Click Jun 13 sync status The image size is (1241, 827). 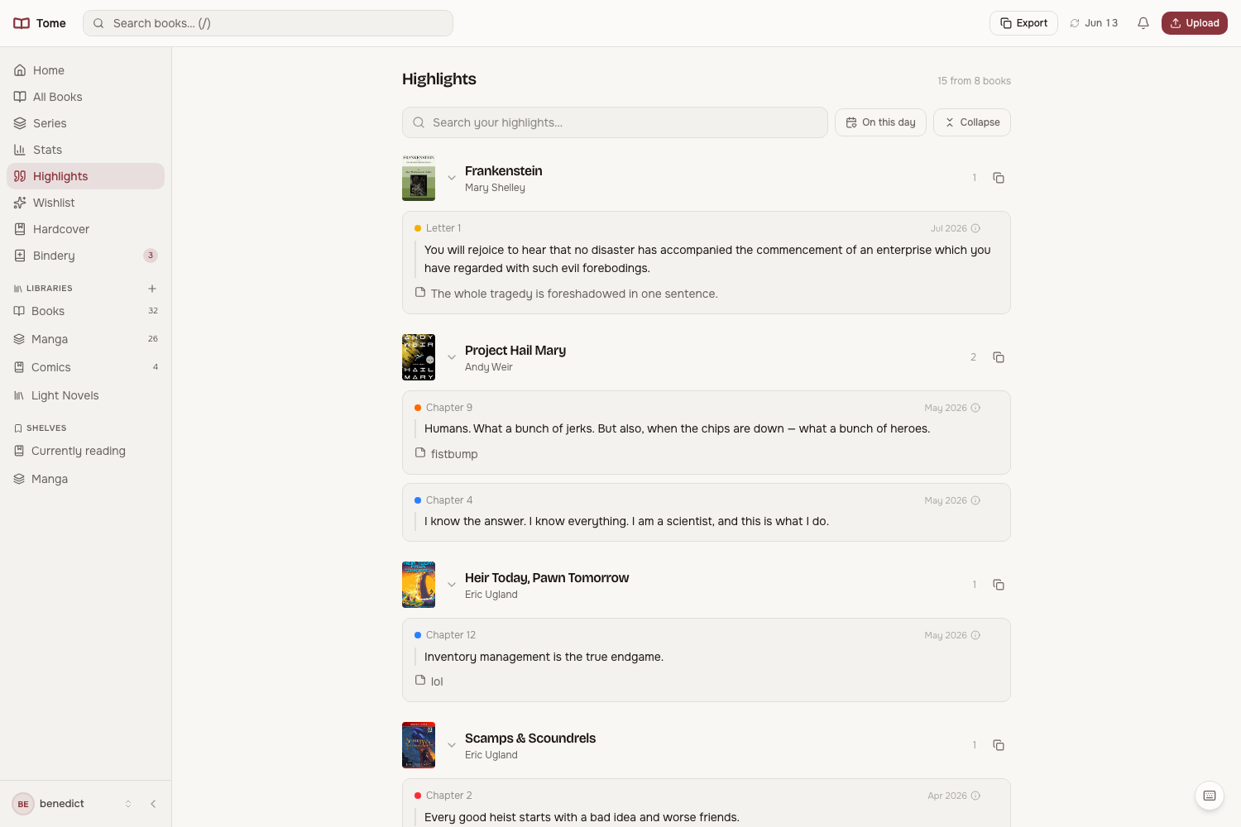[x=1094, y=23]
